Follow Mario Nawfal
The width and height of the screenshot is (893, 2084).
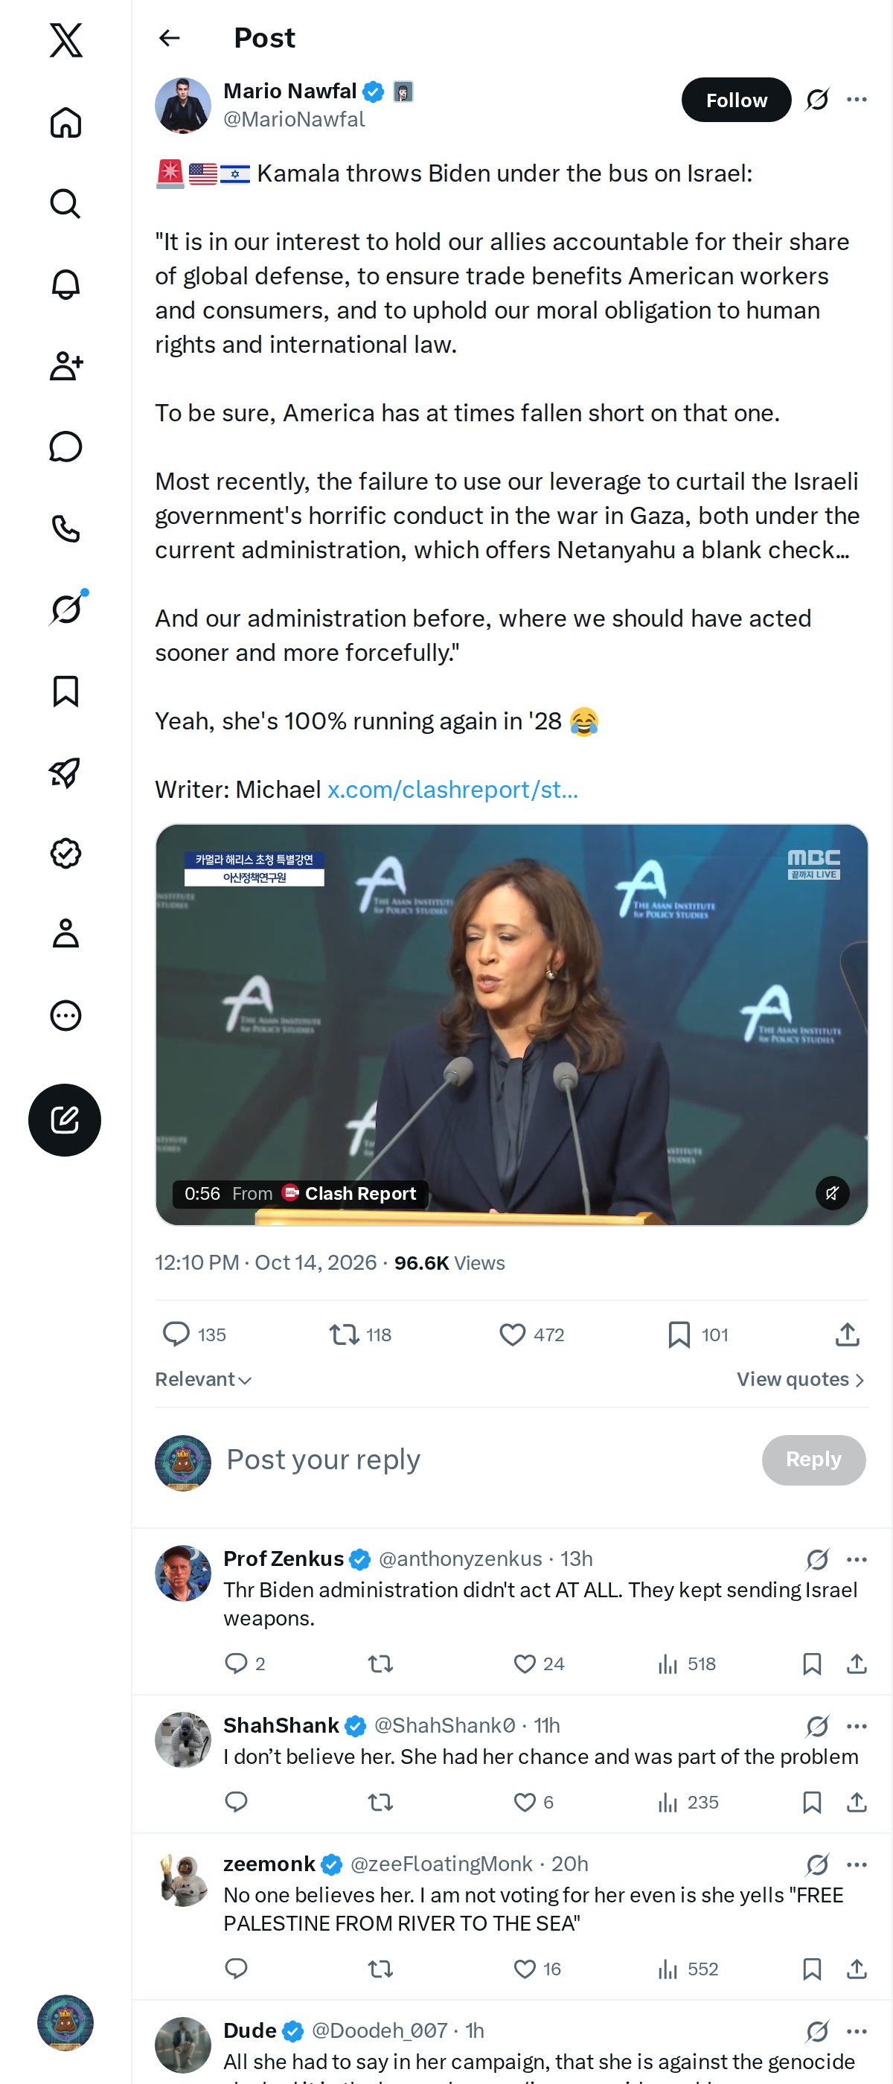coord(736,100)
